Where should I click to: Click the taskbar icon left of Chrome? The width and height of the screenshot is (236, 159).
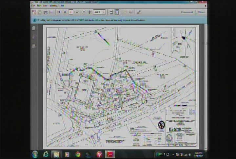coord(67,154)
